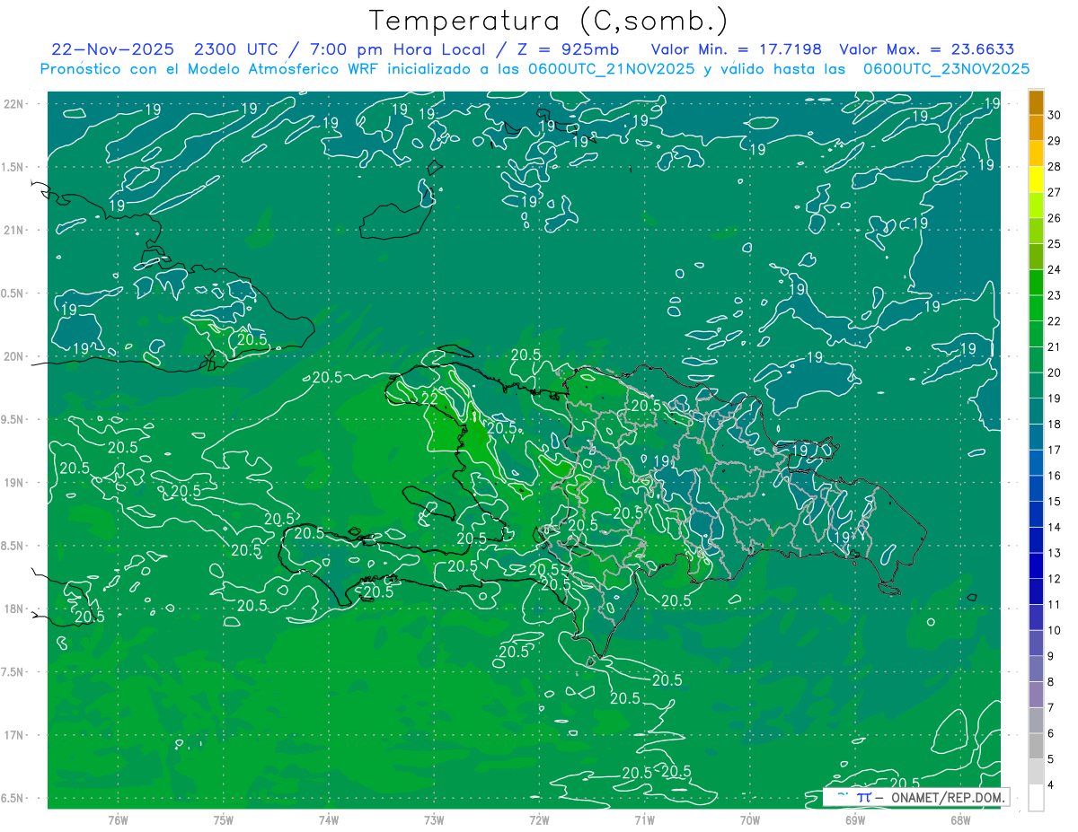Click the "10" label on the color scale
Screen dimensions: 1078x832
click(1055, 630)
